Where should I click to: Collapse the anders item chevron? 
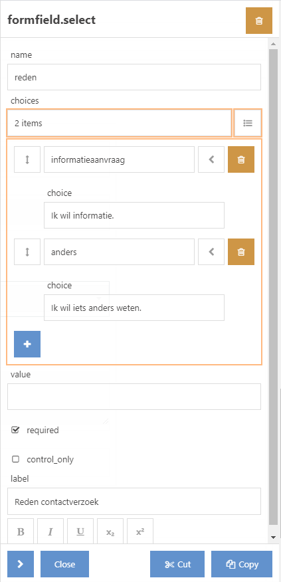(211, 252)
